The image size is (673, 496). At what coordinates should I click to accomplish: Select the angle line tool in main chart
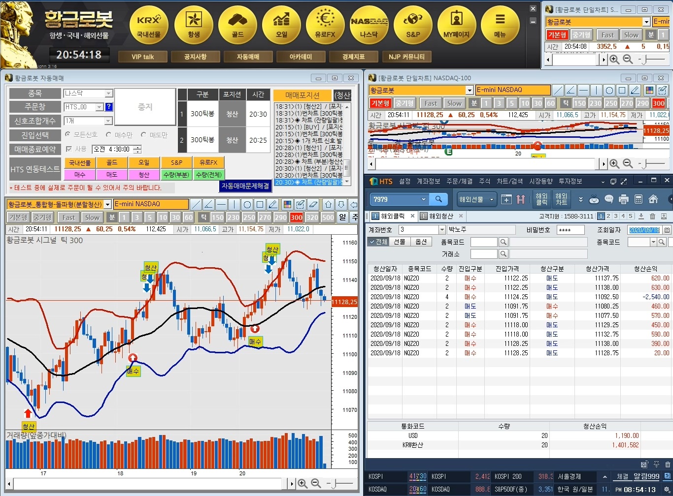tap(209, 204)
